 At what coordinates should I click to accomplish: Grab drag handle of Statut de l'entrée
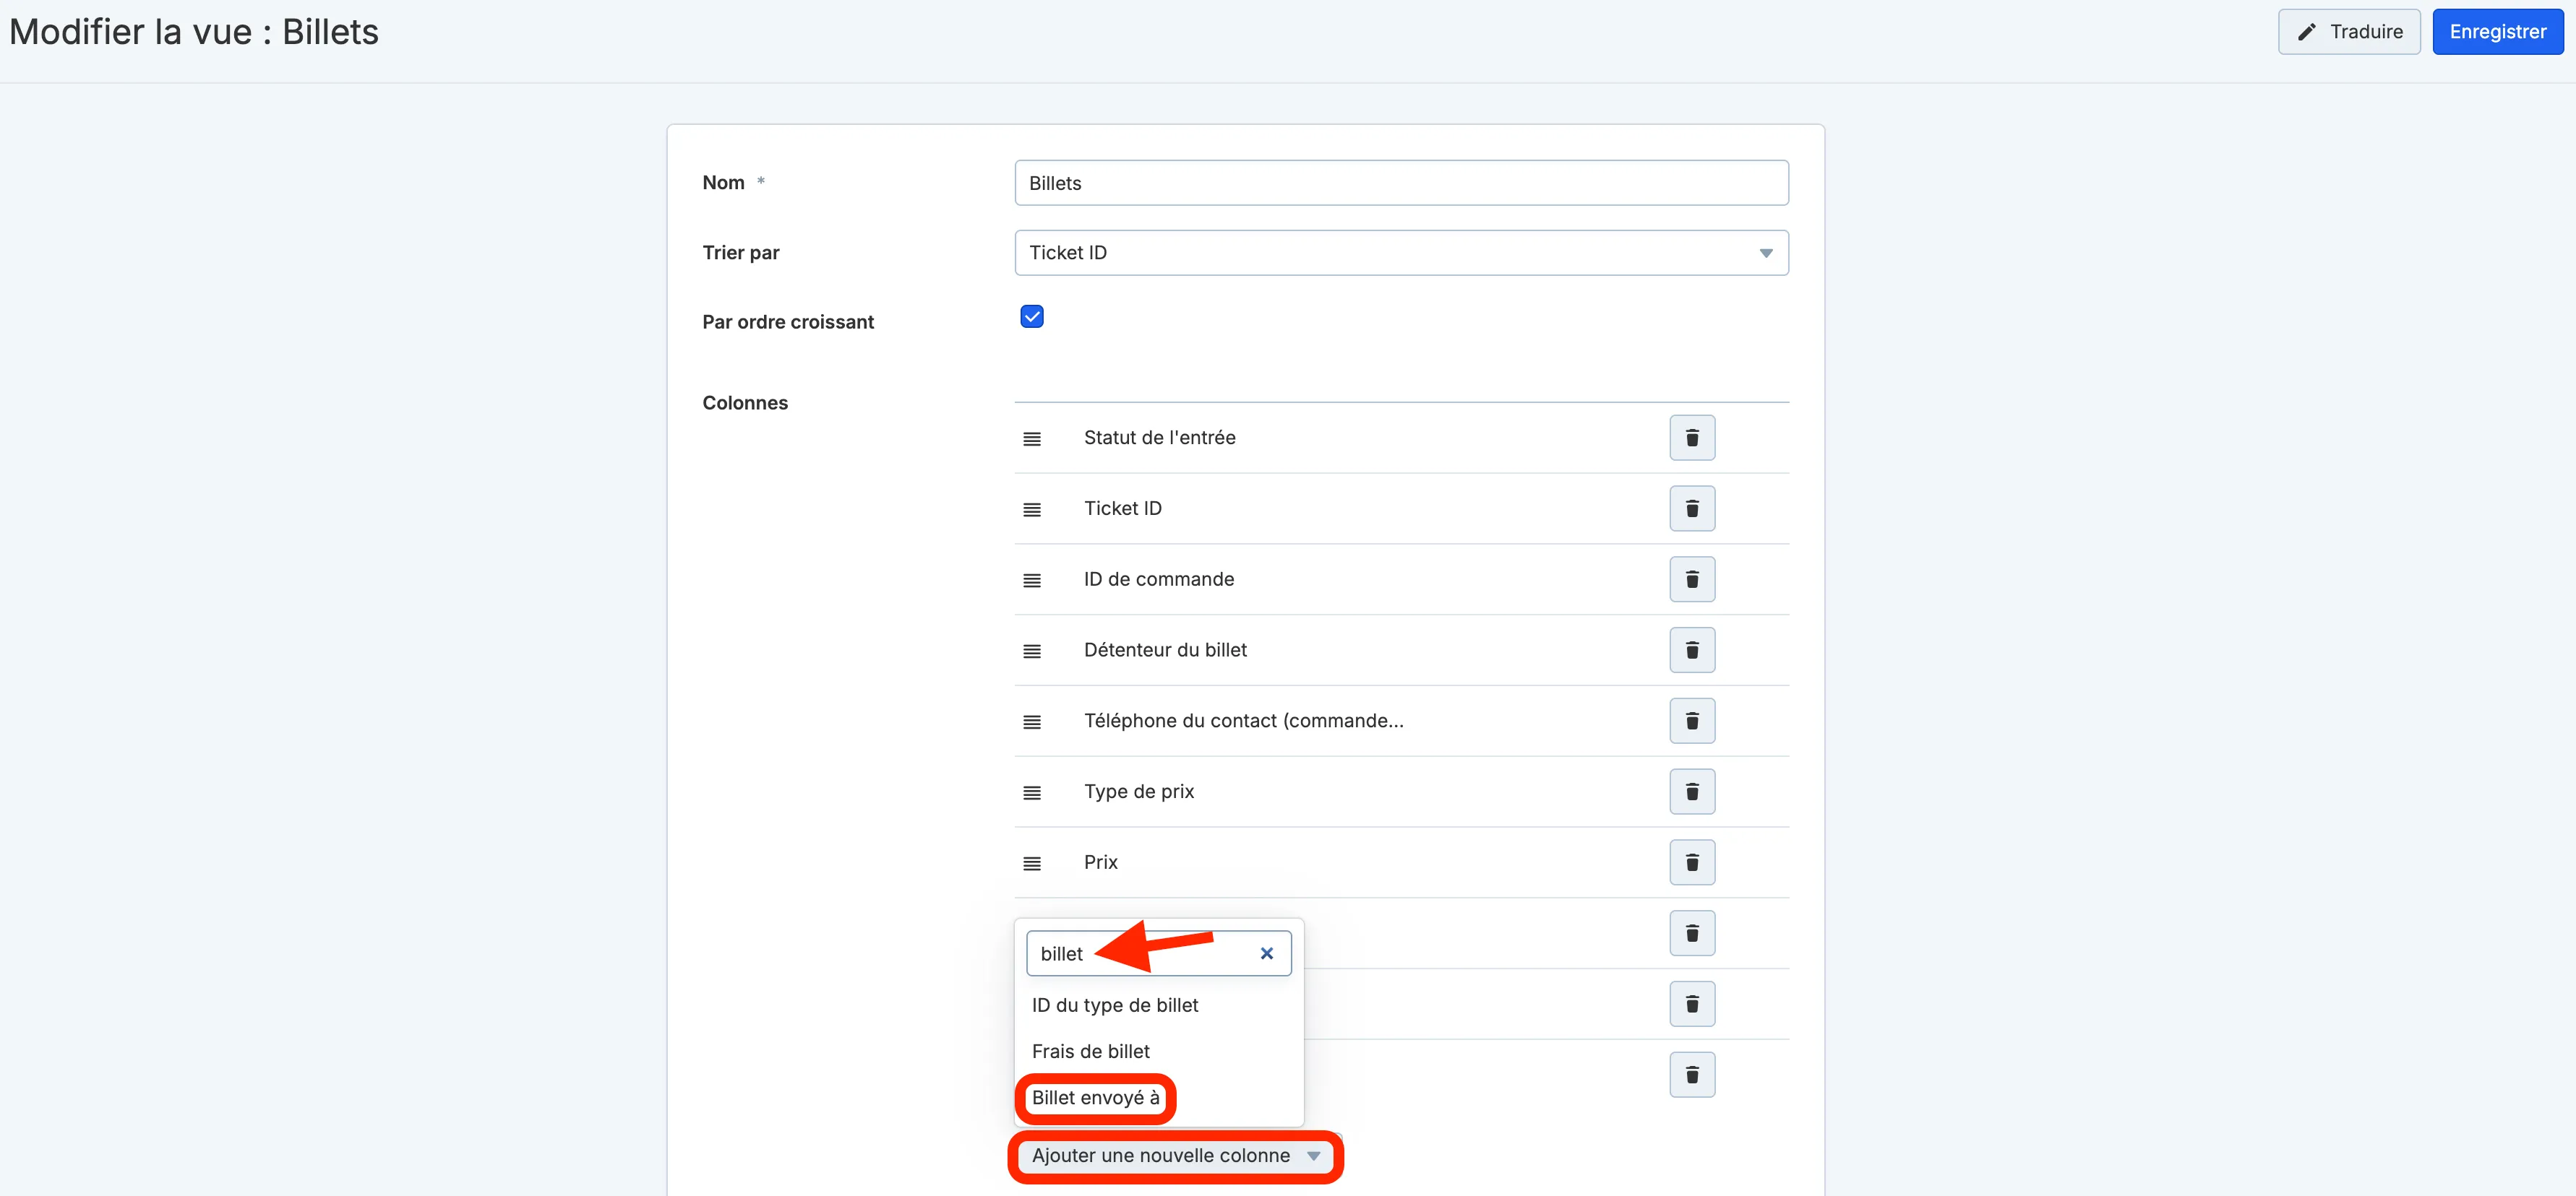[x=1032, y=438]
